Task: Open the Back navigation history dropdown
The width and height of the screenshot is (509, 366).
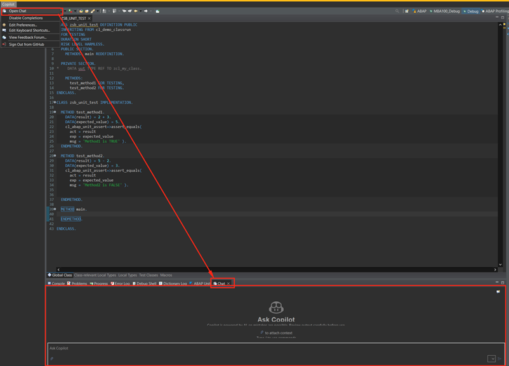Action: point(140,11)
